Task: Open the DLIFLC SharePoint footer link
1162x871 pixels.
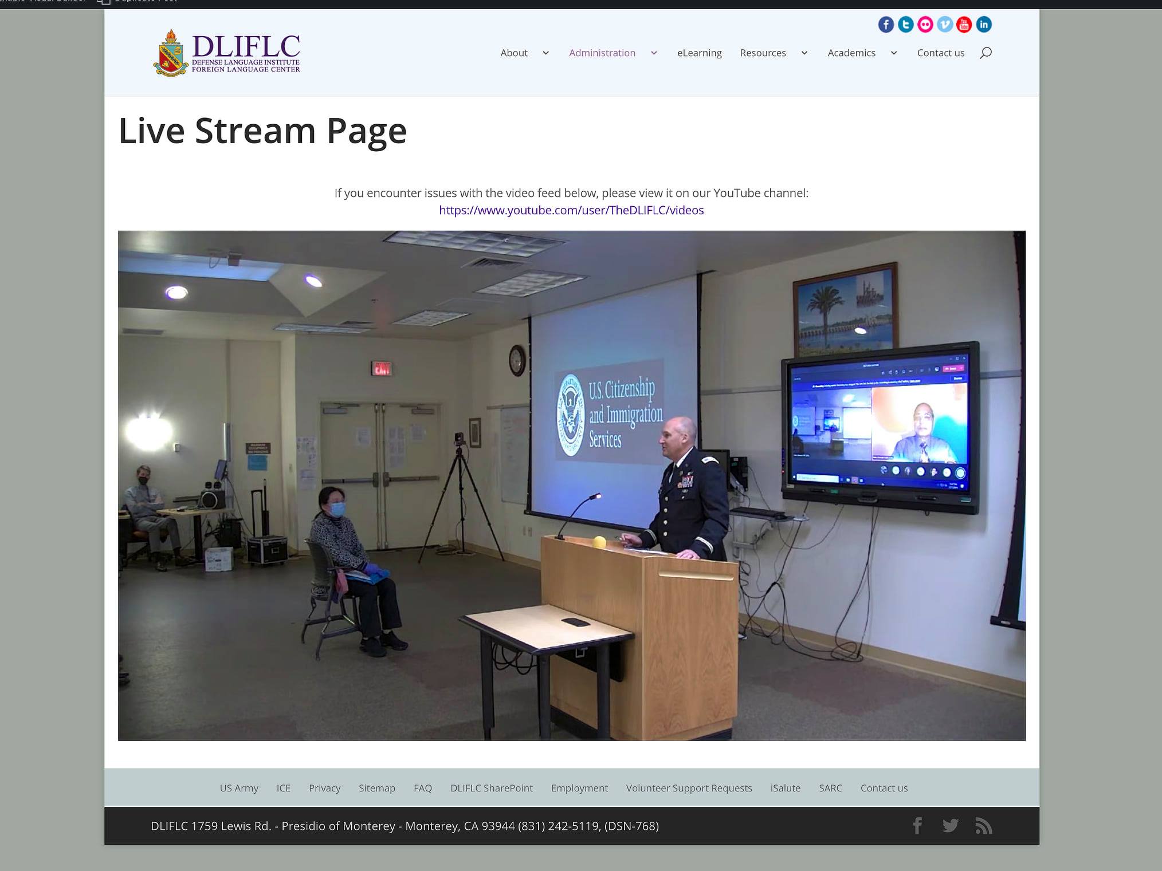Action: coord(492,788)
